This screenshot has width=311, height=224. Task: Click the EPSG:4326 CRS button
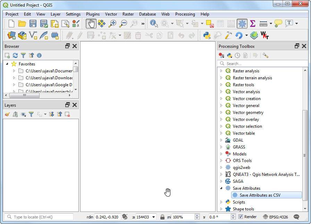pos(276,217)
